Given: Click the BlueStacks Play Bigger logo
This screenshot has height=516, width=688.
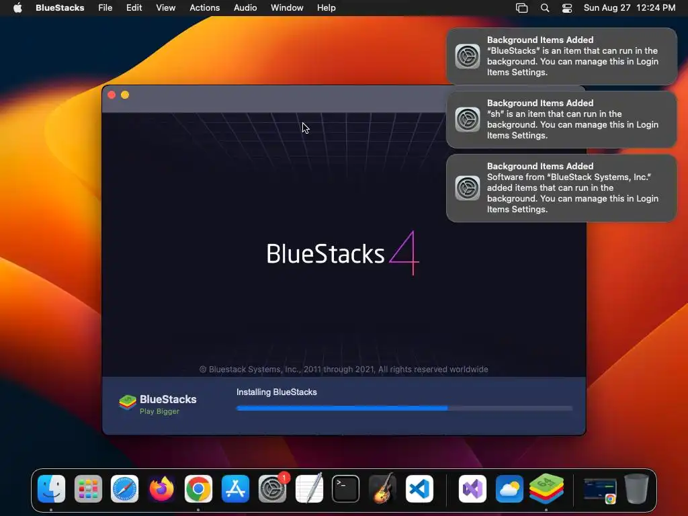Looking at the screenshot, I should [x=157, y=404].
